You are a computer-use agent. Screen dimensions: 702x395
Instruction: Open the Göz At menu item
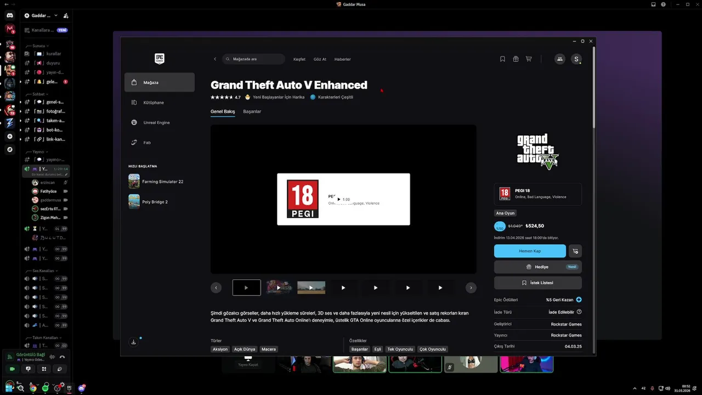(x=320, y=59)
